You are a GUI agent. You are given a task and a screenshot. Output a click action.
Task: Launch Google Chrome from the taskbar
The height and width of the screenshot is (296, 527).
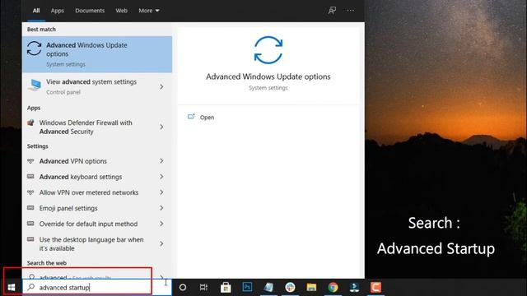[x=333, y=287]
